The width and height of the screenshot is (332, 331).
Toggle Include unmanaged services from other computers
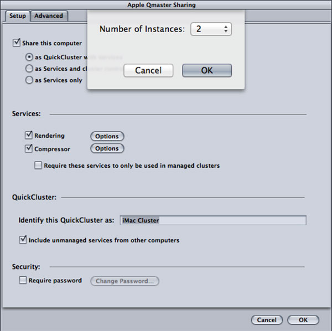(x=23, y=240)
